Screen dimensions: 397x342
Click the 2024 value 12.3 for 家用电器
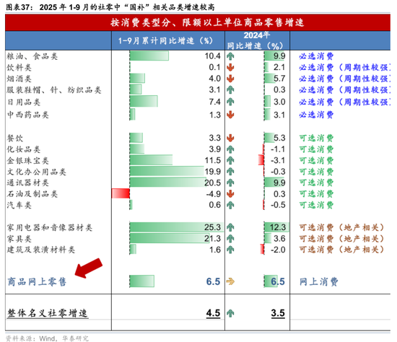277,227
